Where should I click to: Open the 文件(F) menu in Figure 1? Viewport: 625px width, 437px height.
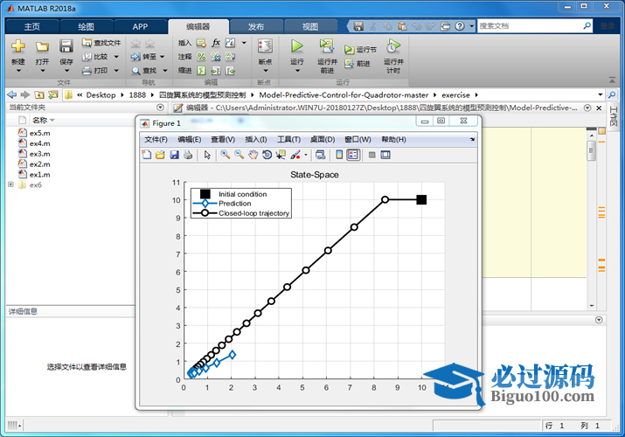156,140
